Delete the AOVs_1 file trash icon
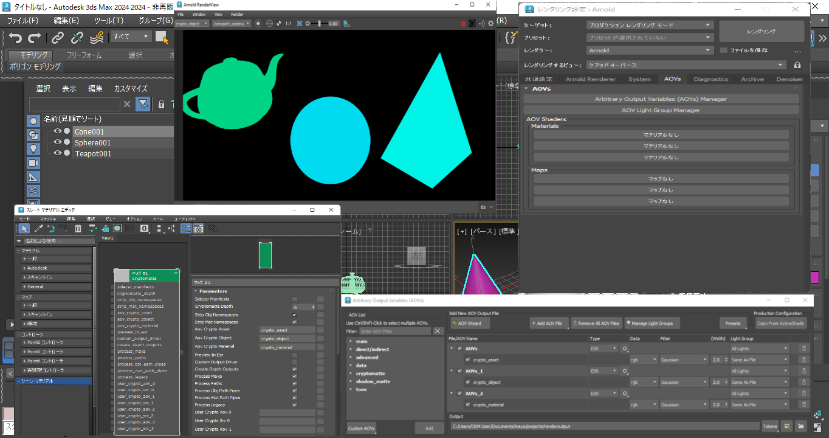Screen dimensions: 829x438 pos(803,371)
